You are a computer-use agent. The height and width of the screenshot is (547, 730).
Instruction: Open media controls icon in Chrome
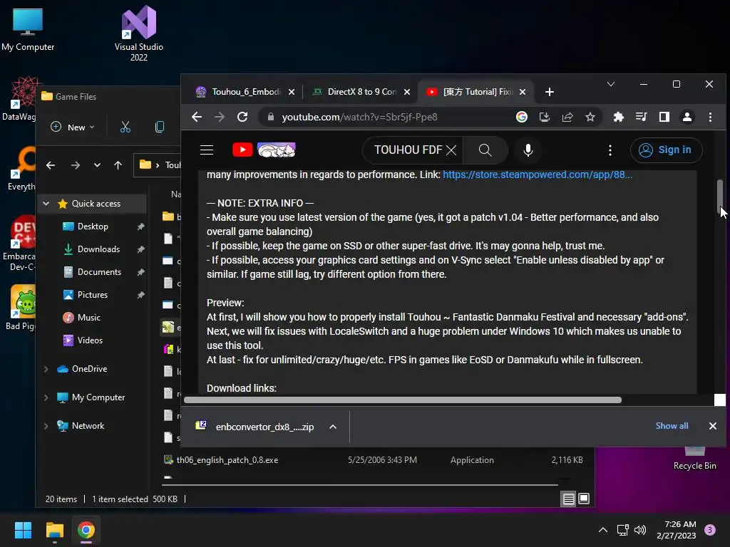[641, 117]
